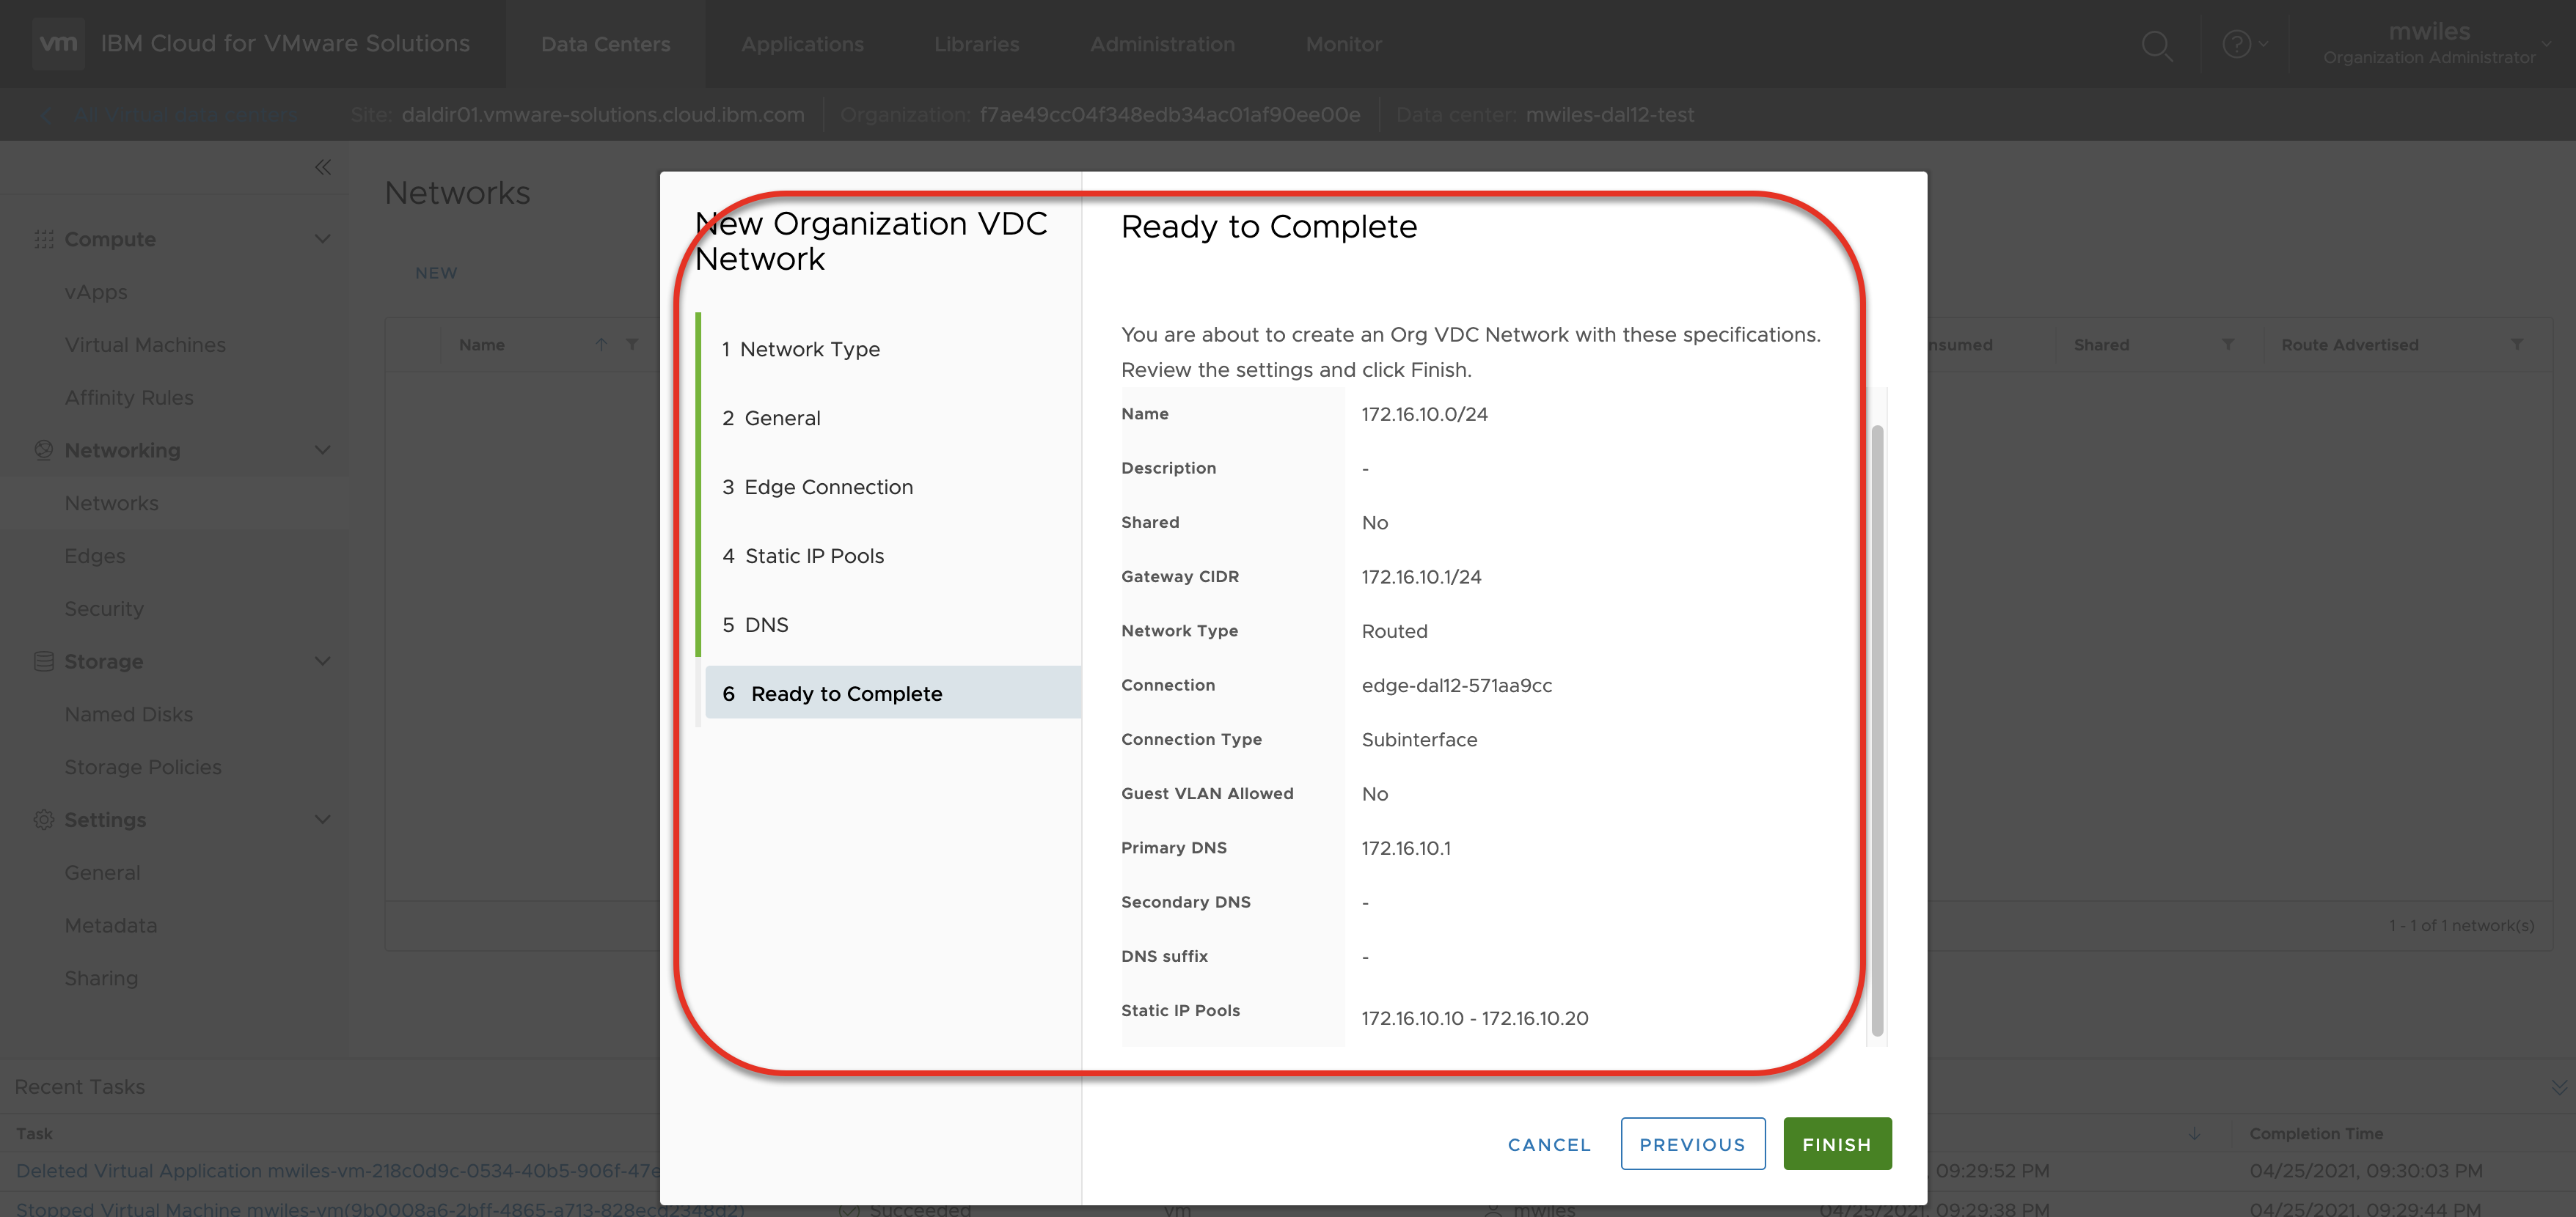Go to wizard step 4 Static IP Pools
This screenshot has height=1217, width=2576.
pos(814,556)
